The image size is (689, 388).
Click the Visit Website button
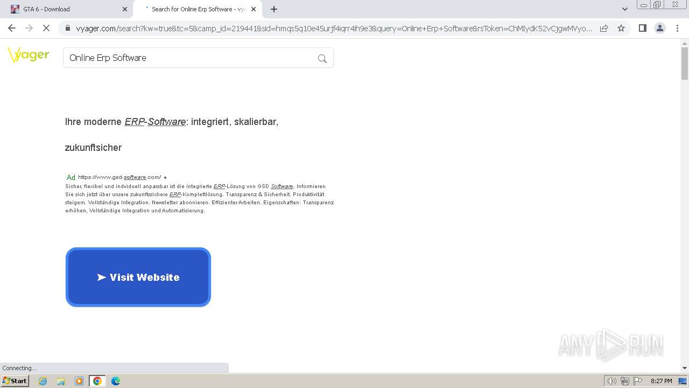pos(138,277)
